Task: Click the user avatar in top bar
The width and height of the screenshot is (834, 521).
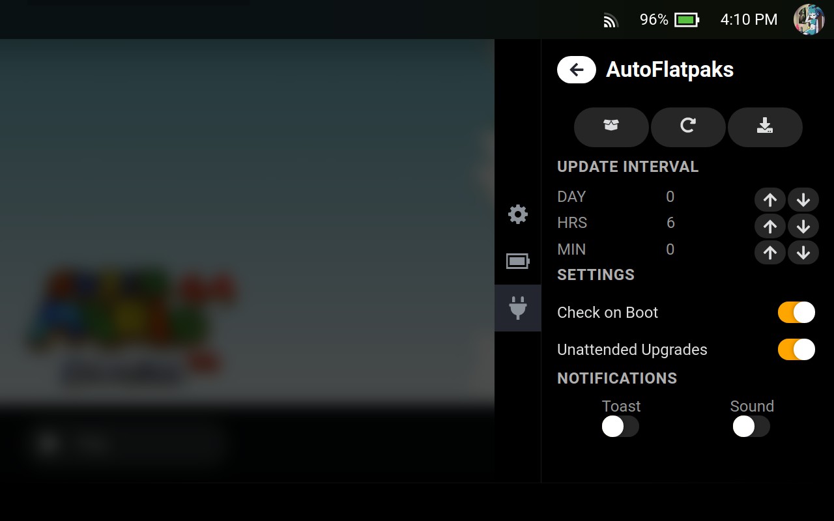Action: (x=809, y=20)
